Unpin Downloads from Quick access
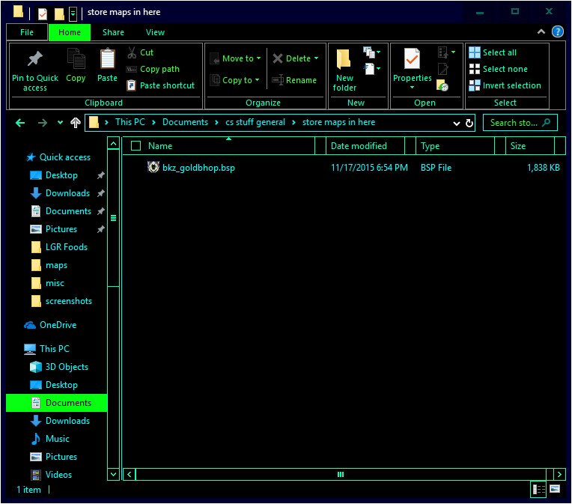572x504 pixels. [x=100, y=193]
